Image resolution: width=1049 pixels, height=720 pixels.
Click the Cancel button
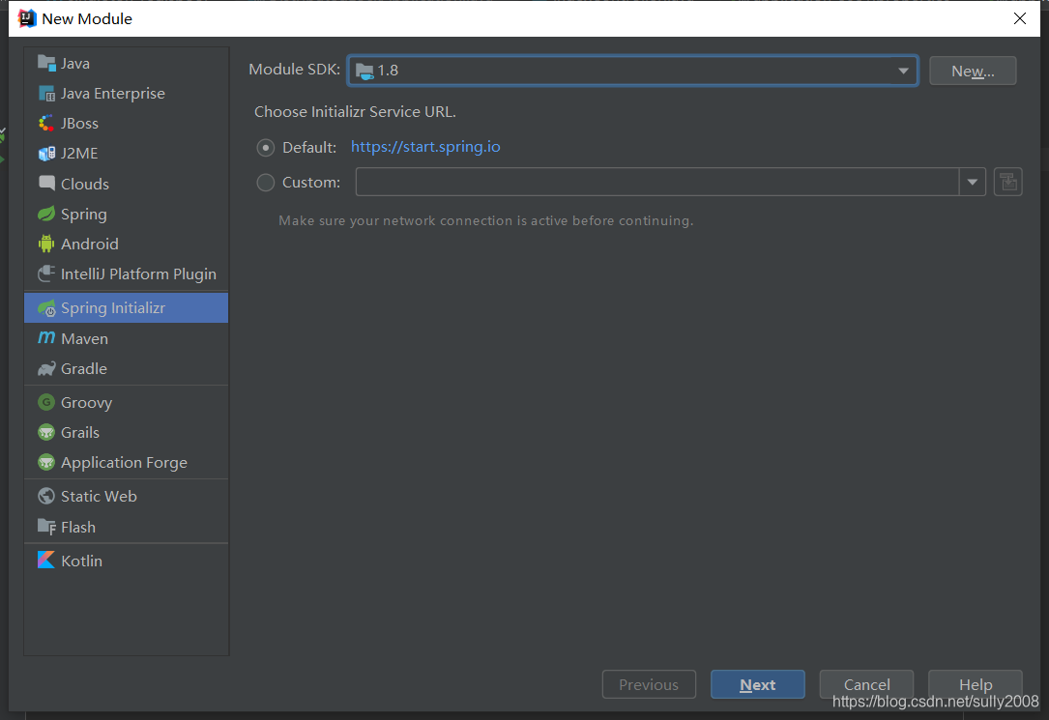[866, 684]
